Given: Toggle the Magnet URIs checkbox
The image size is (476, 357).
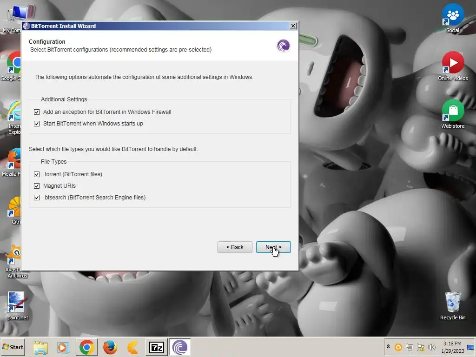Looking at the screenshot, I should [x=37, y=186].
